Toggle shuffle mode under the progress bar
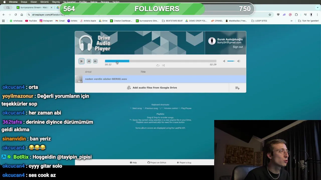The height and width of the screenshot is (180, 321). [163, 65]
